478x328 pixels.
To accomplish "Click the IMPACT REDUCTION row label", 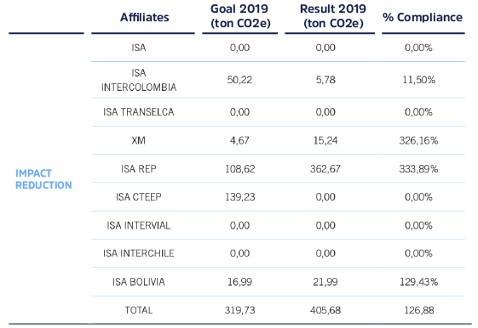I will pyautogui.click(x=43, y=179).
